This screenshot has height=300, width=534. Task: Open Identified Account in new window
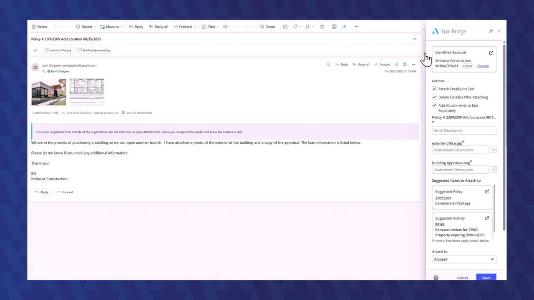(x=491, y=52)
